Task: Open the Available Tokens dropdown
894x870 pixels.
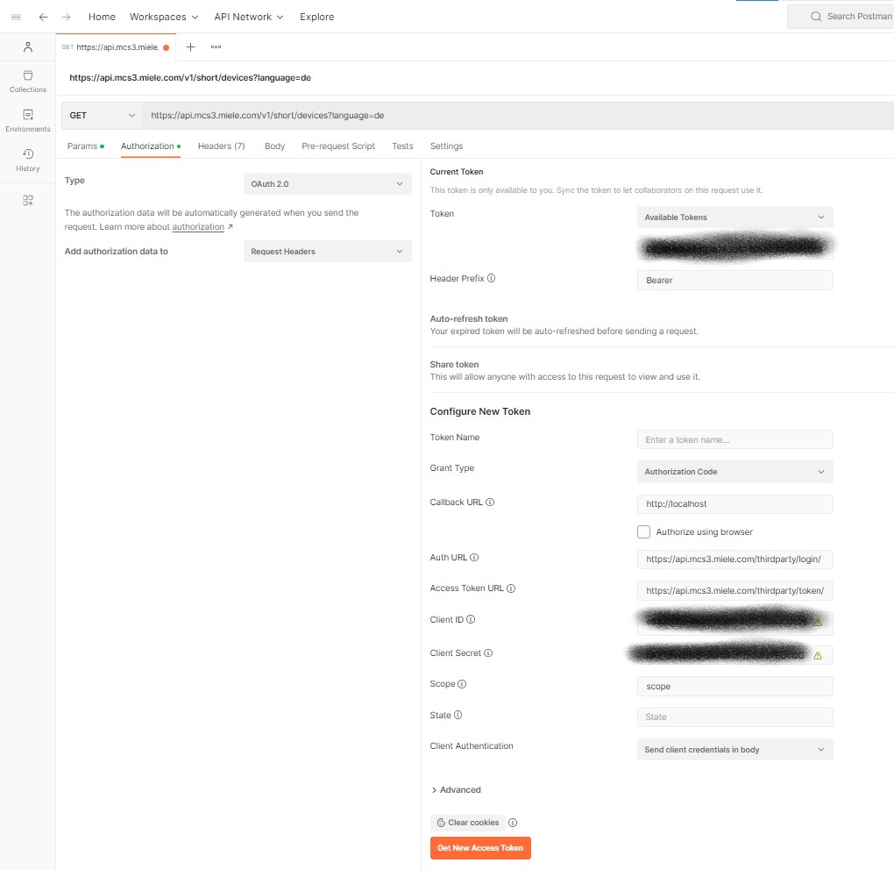Action: click(x=735, y=217)
